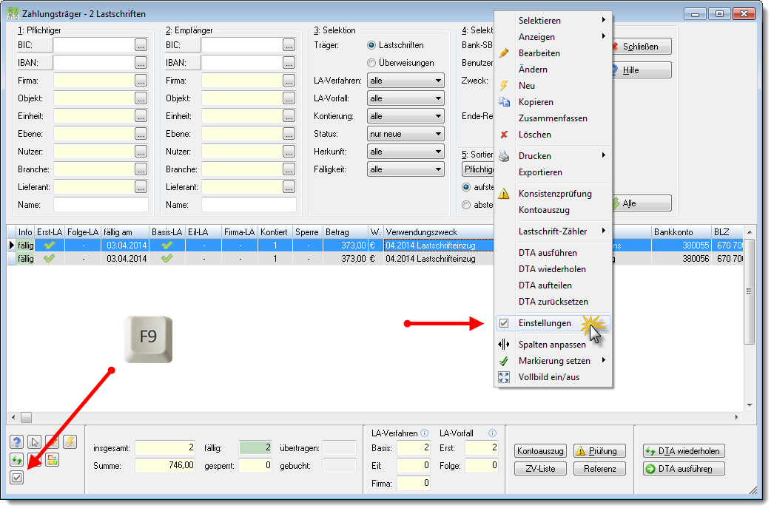Click the Referenz button
The height and width of the screenshot is (511, 774).
pos(599,469)
